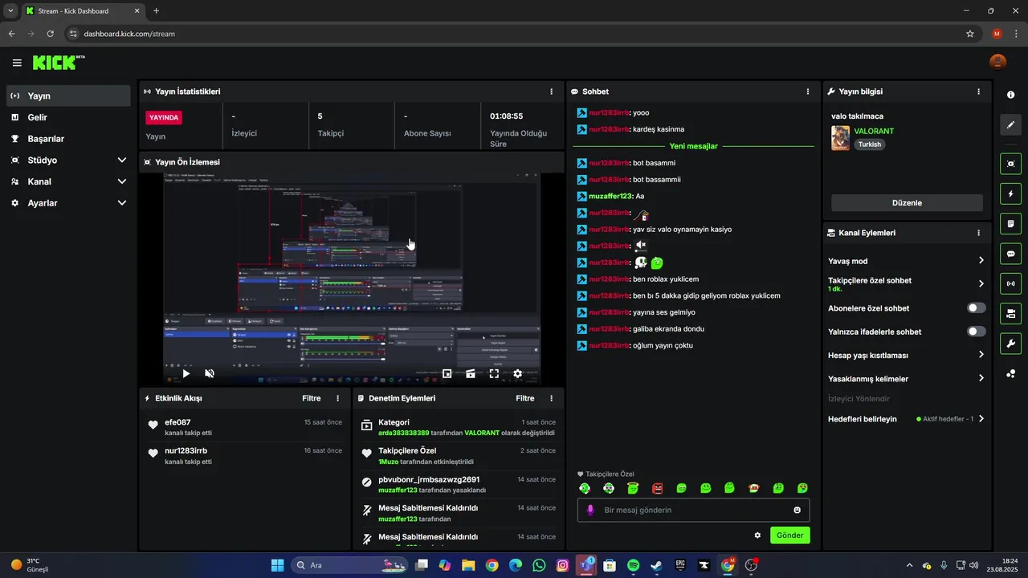Click the VALORANT category thumbnail
The image size is (1028, 578).
(840, 137)
